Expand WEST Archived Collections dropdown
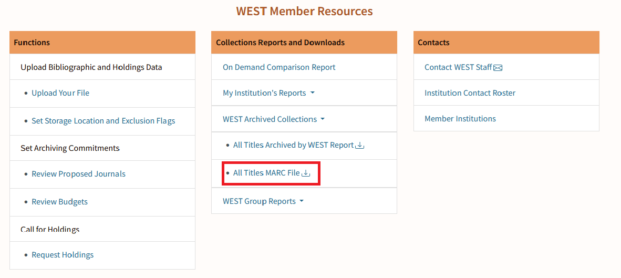621x278 pixels. point(274,119)
